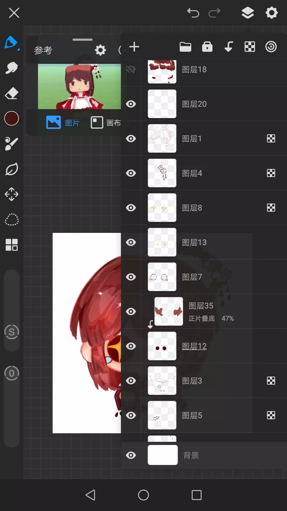Select the 图层13 layer name
Viewport: 287px width, 511px height.
pyautogui.click(x=194, y=242)
